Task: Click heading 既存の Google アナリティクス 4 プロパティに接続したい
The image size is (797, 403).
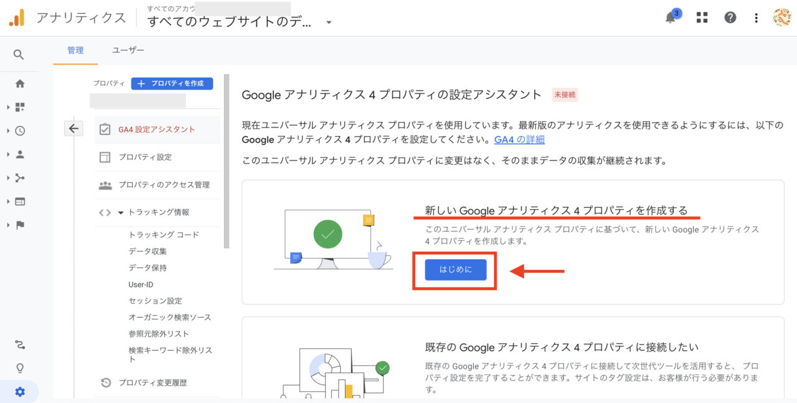Action: (x=562, y=347)
